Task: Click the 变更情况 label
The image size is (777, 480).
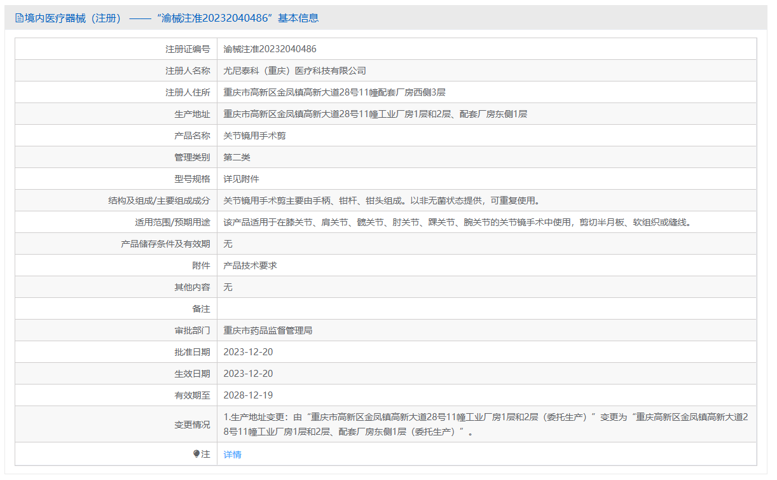Action: click(192, 424)
